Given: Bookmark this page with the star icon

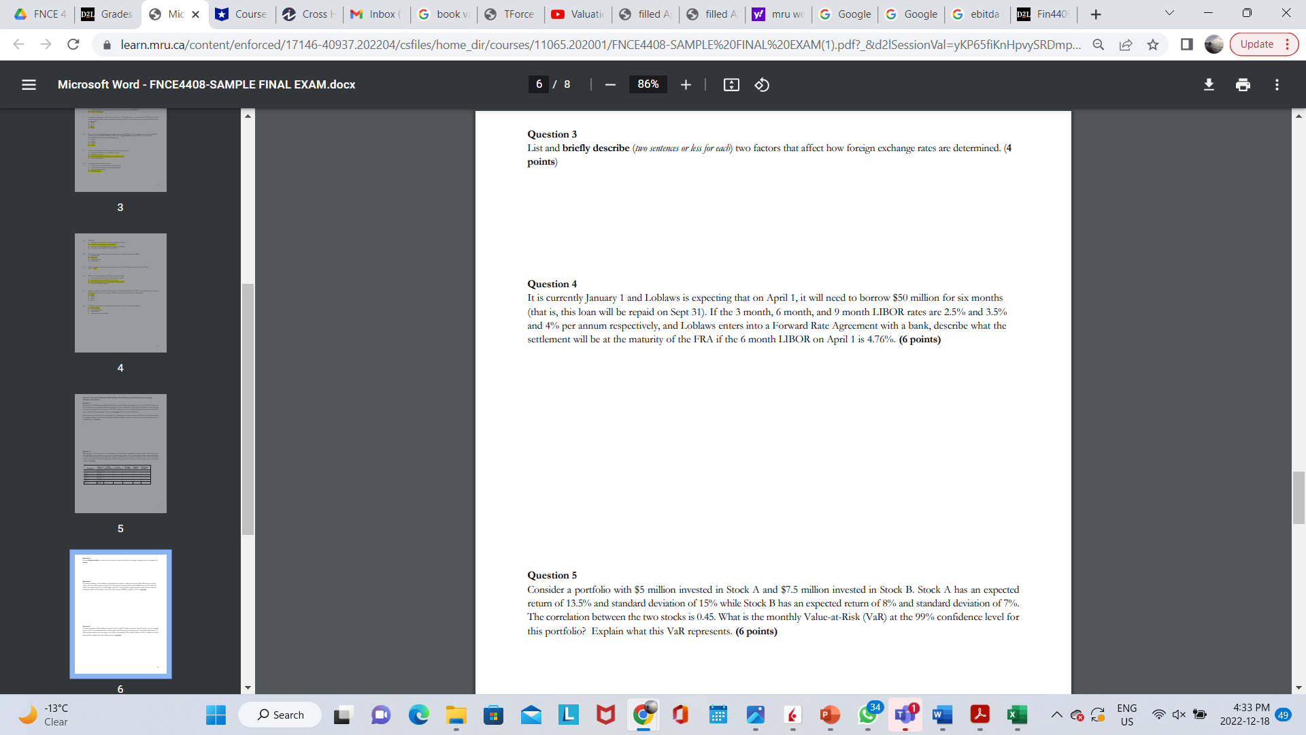Looking at the screenshot, I should coord(1152,44).
